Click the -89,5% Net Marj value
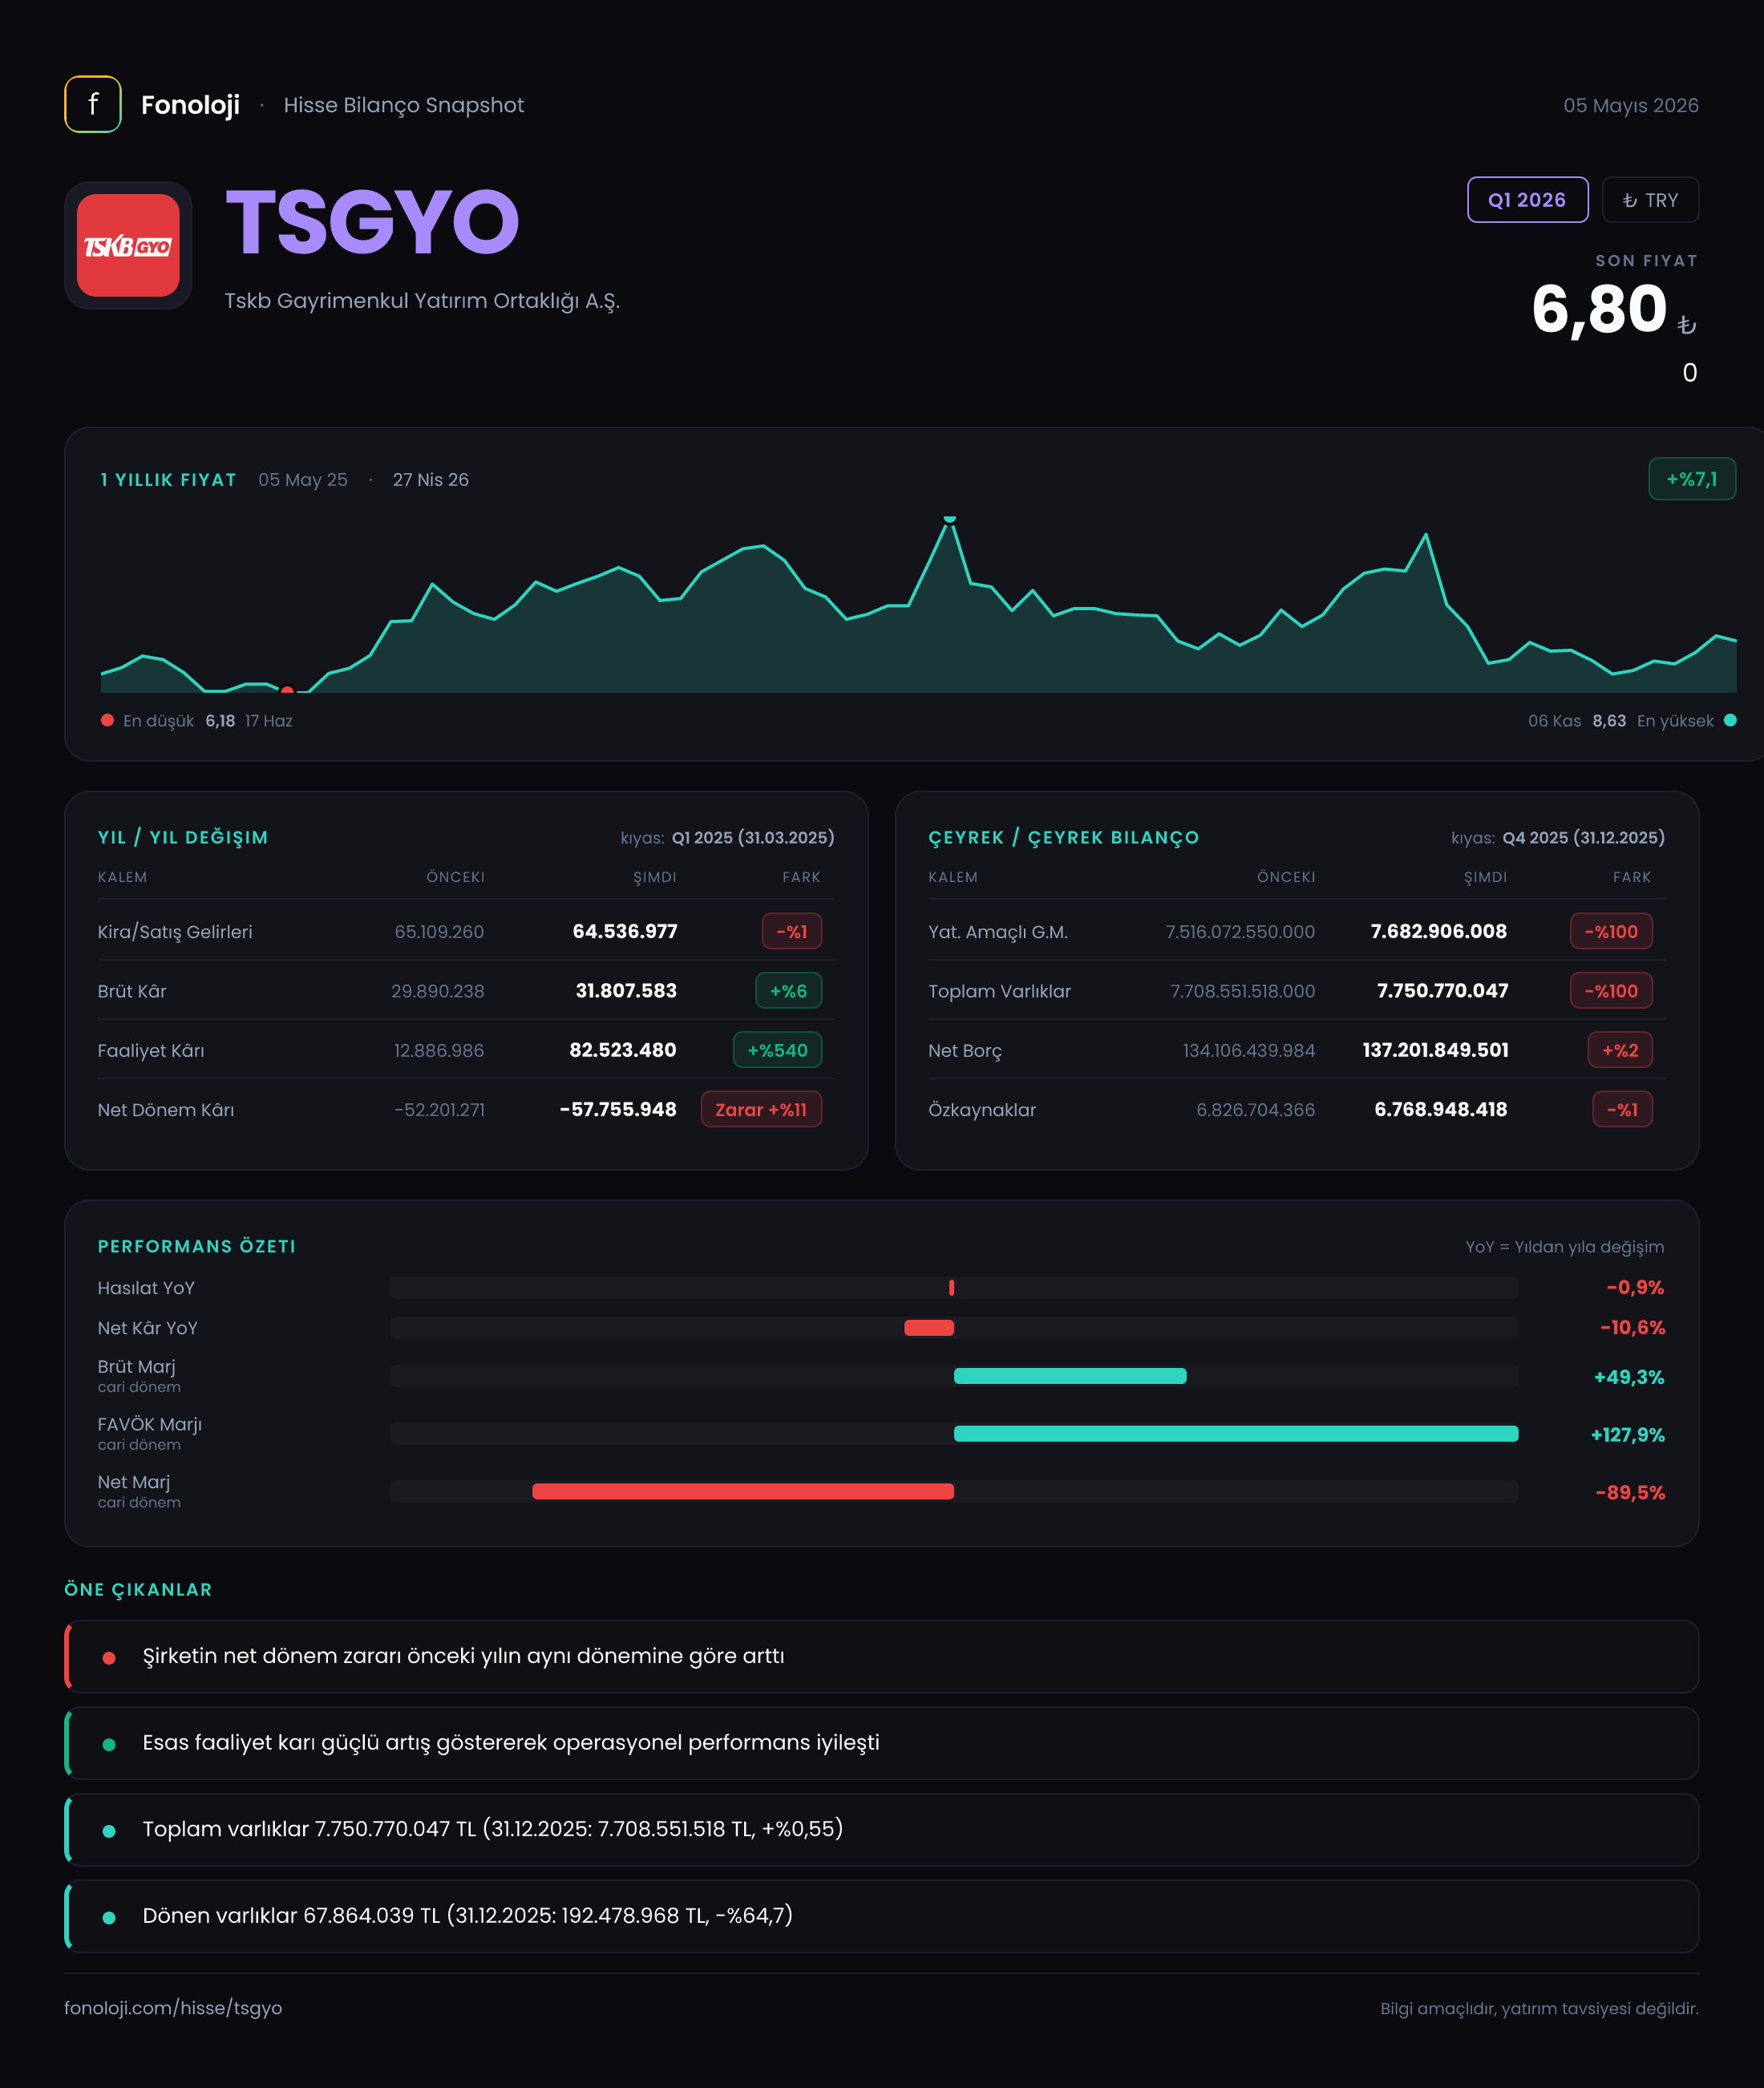This screenshot has width=1764, height=2088. [1630, 1493]
